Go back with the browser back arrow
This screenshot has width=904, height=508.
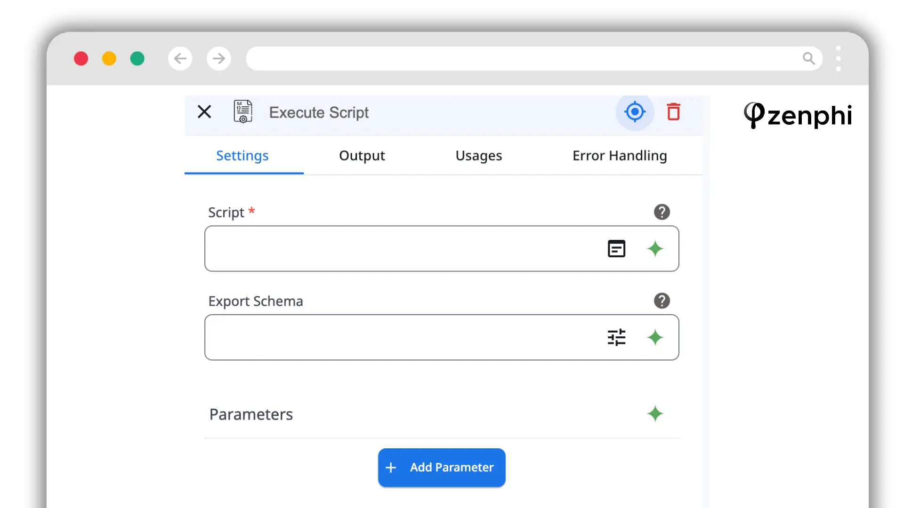(180, 58)
